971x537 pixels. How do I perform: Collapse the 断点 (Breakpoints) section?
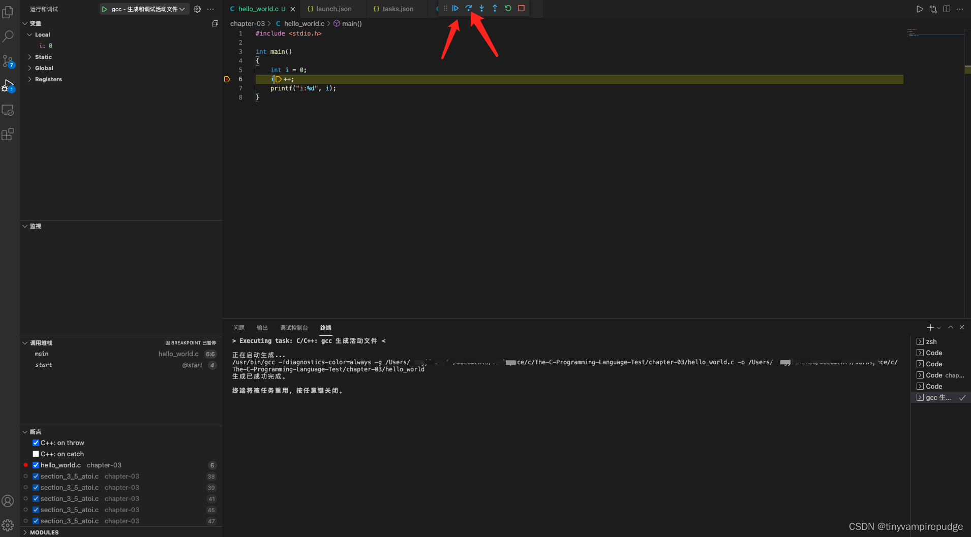click(x=25, y=432)
